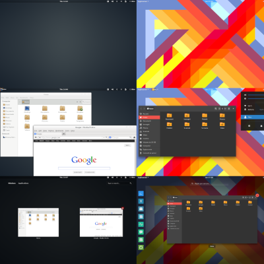Select Connetti al server in the full-size dark Files sidebar
Screen dimensions: 264x264
[x=149, y=153]
